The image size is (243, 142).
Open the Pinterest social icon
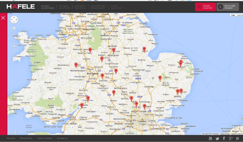tap(237, 139)
